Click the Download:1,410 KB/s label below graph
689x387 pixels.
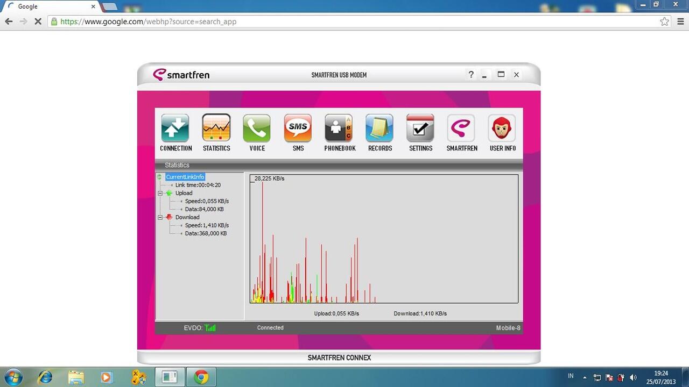(420, 313)
